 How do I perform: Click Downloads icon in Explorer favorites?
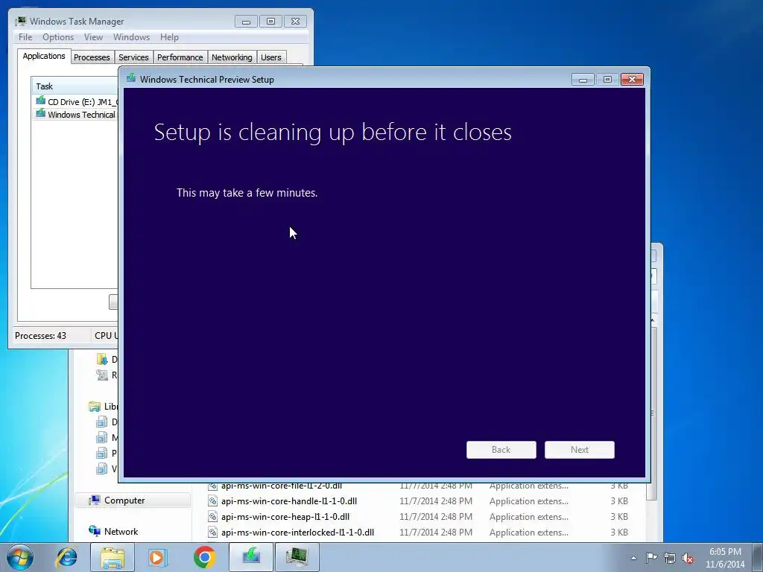coord(102,360)
